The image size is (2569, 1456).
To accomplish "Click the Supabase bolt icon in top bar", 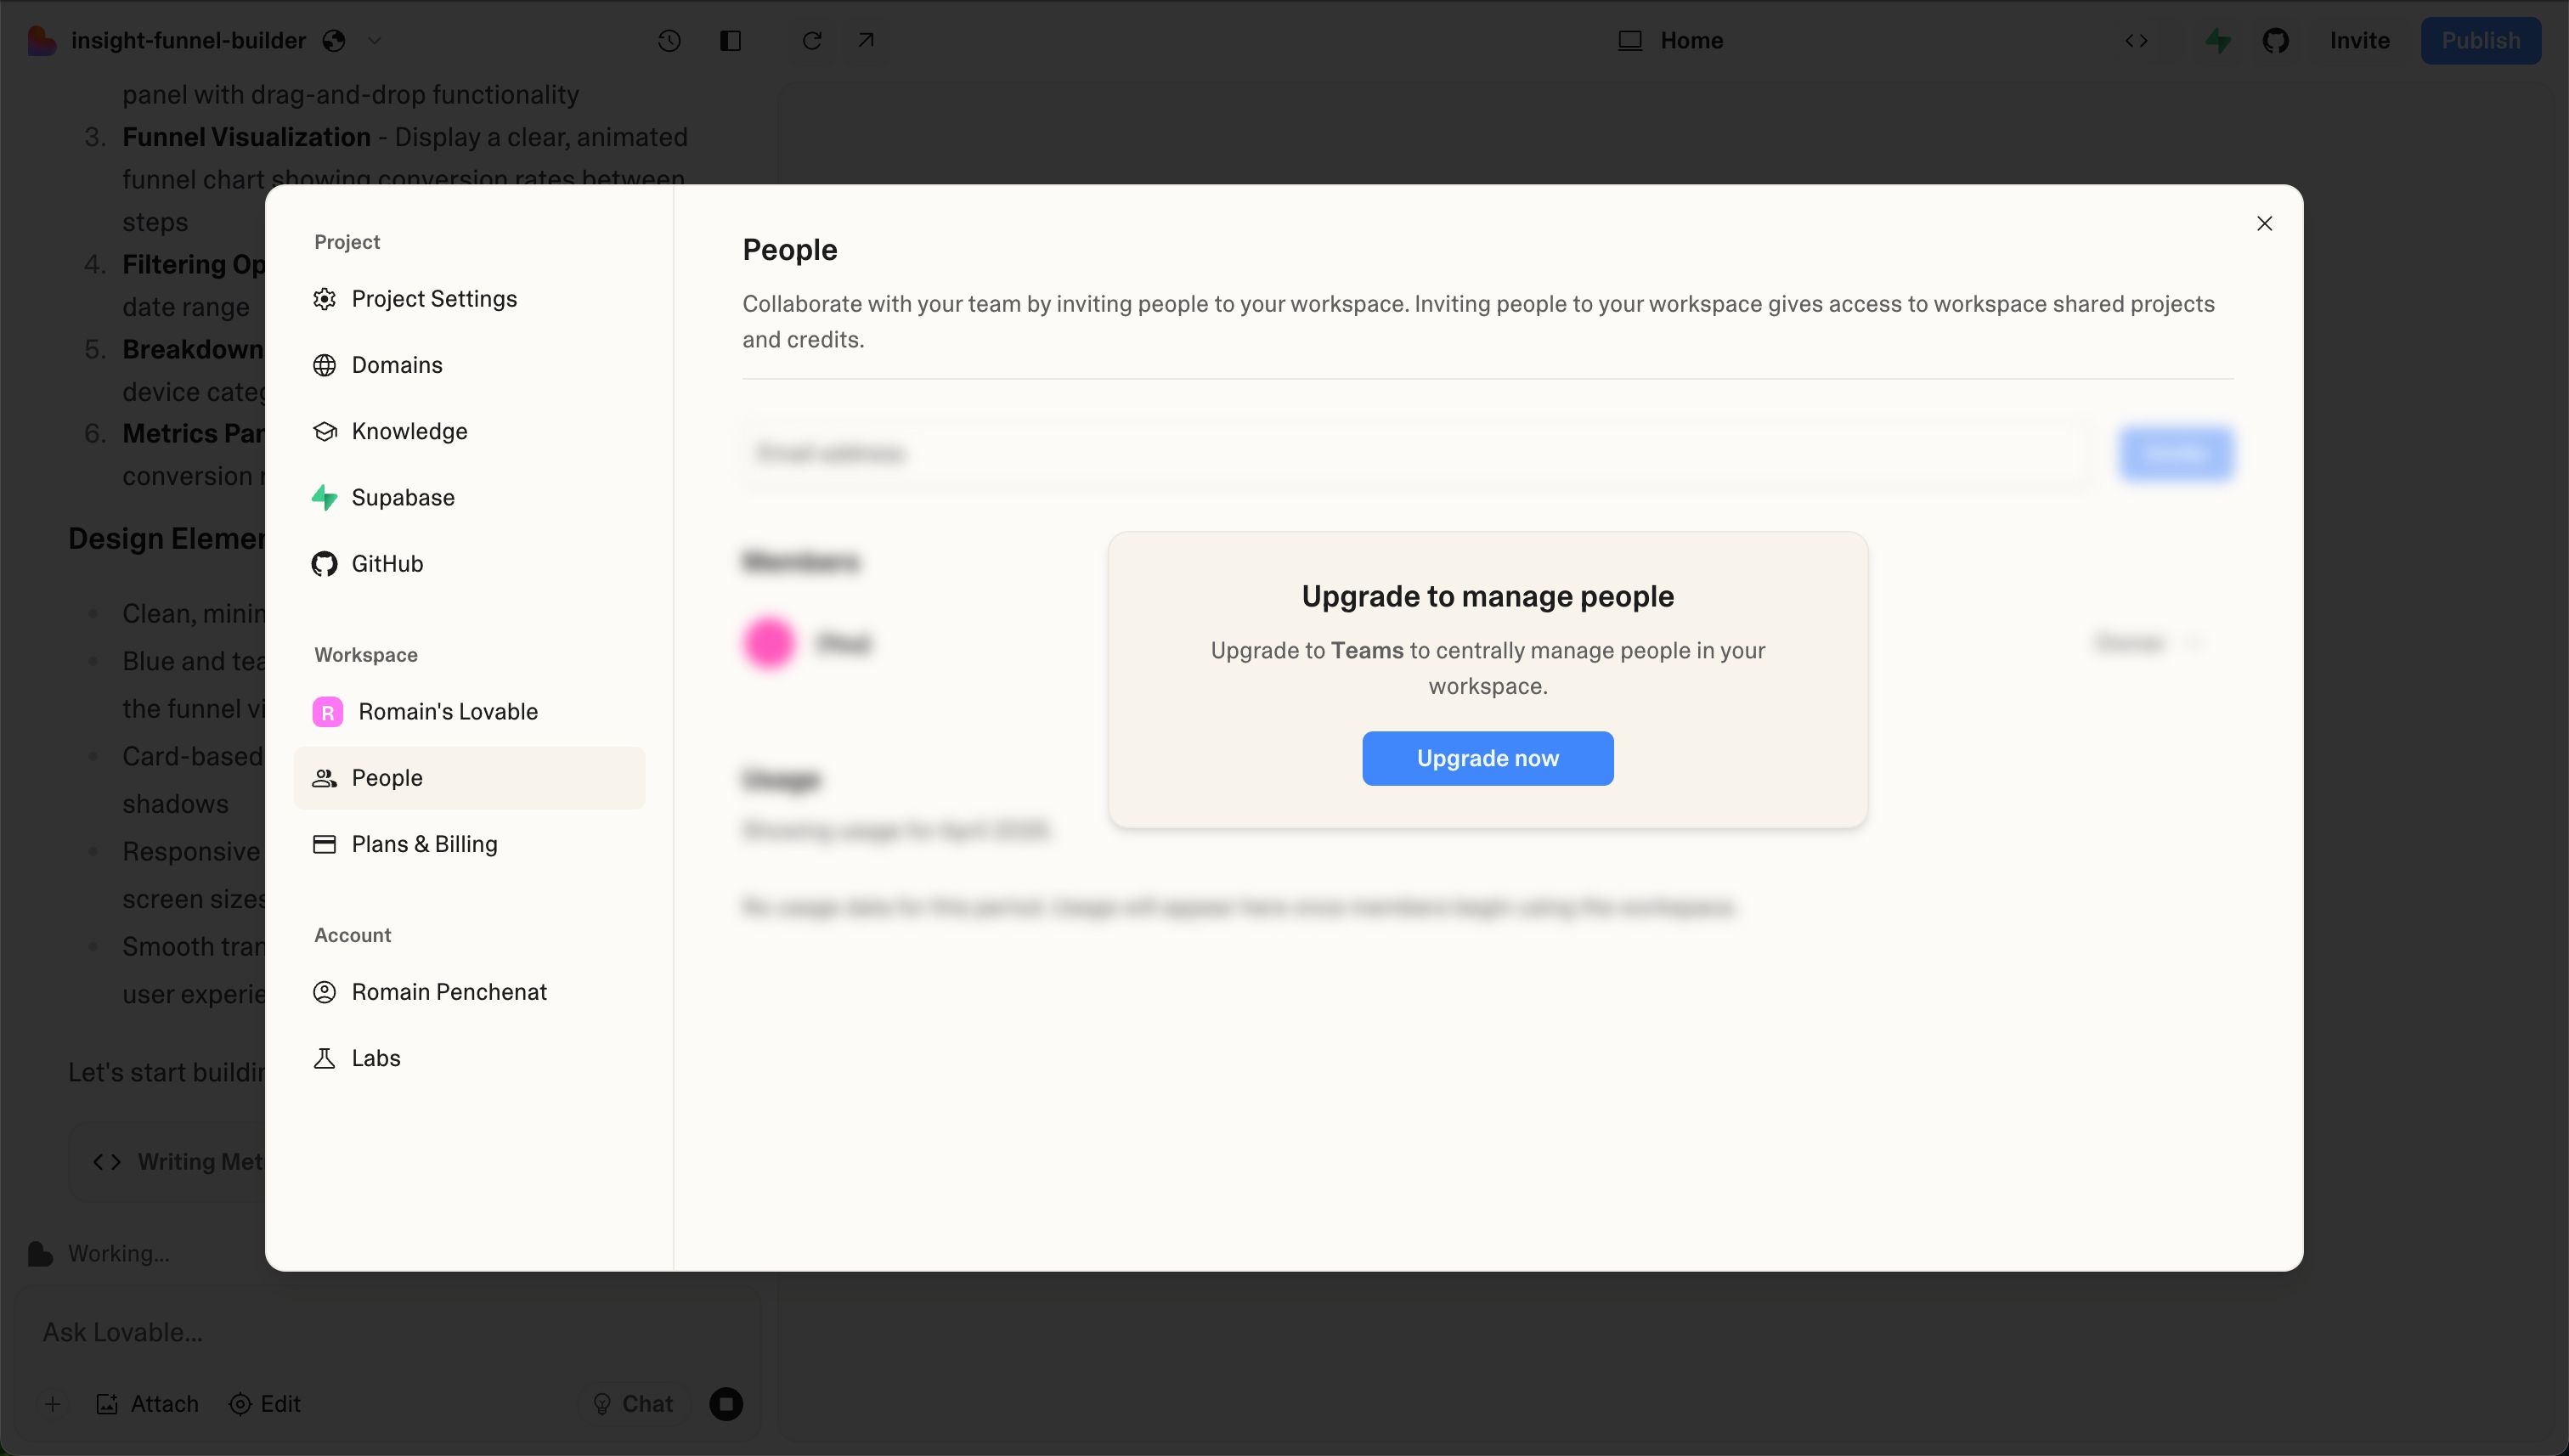I will tap(2218, 40).
